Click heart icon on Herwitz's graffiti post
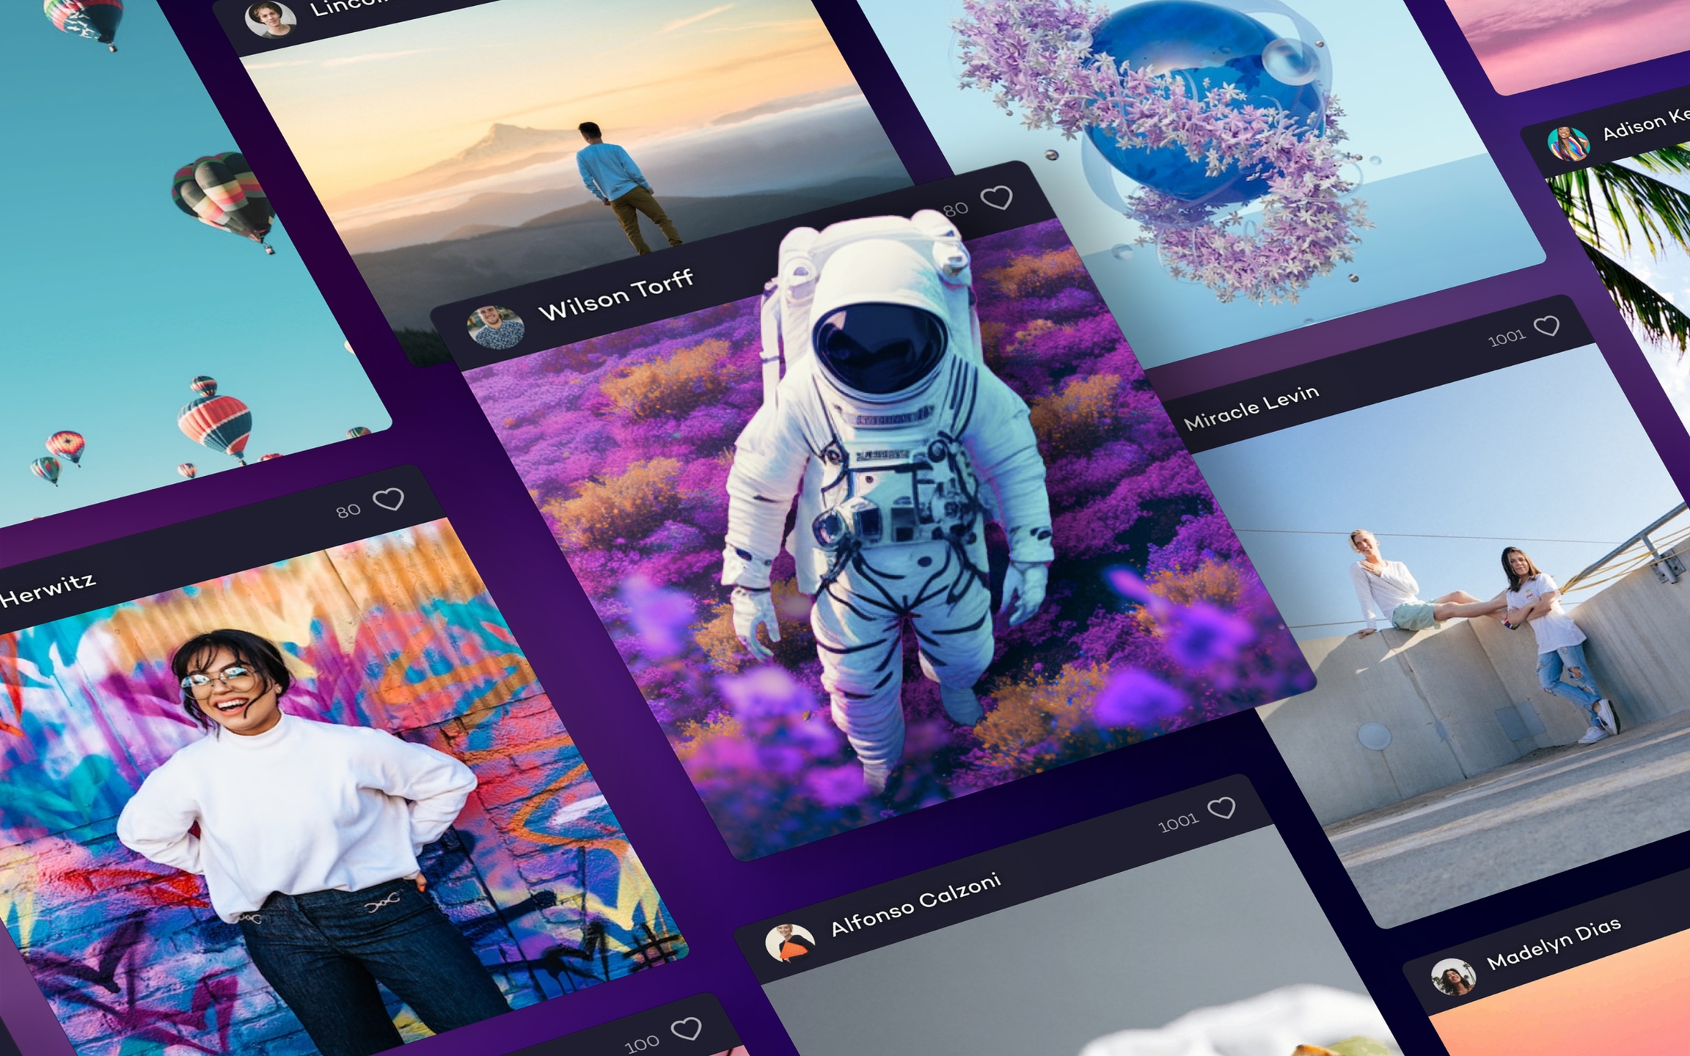This screenshot has width=1690, height=1056. [x=389, y=499]
